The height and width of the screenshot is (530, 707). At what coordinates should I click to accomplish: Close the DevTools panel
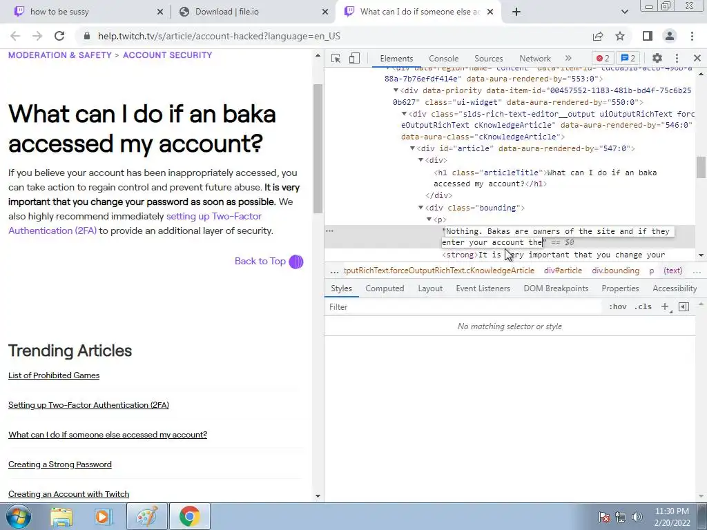[697, 58]
